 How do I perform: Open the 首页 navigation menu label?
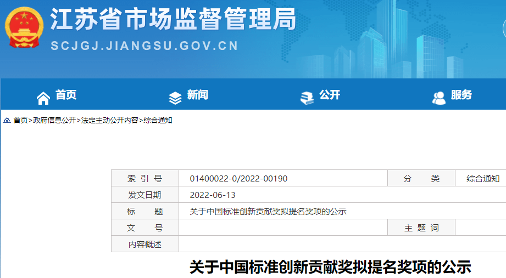[x=66, y=95]
